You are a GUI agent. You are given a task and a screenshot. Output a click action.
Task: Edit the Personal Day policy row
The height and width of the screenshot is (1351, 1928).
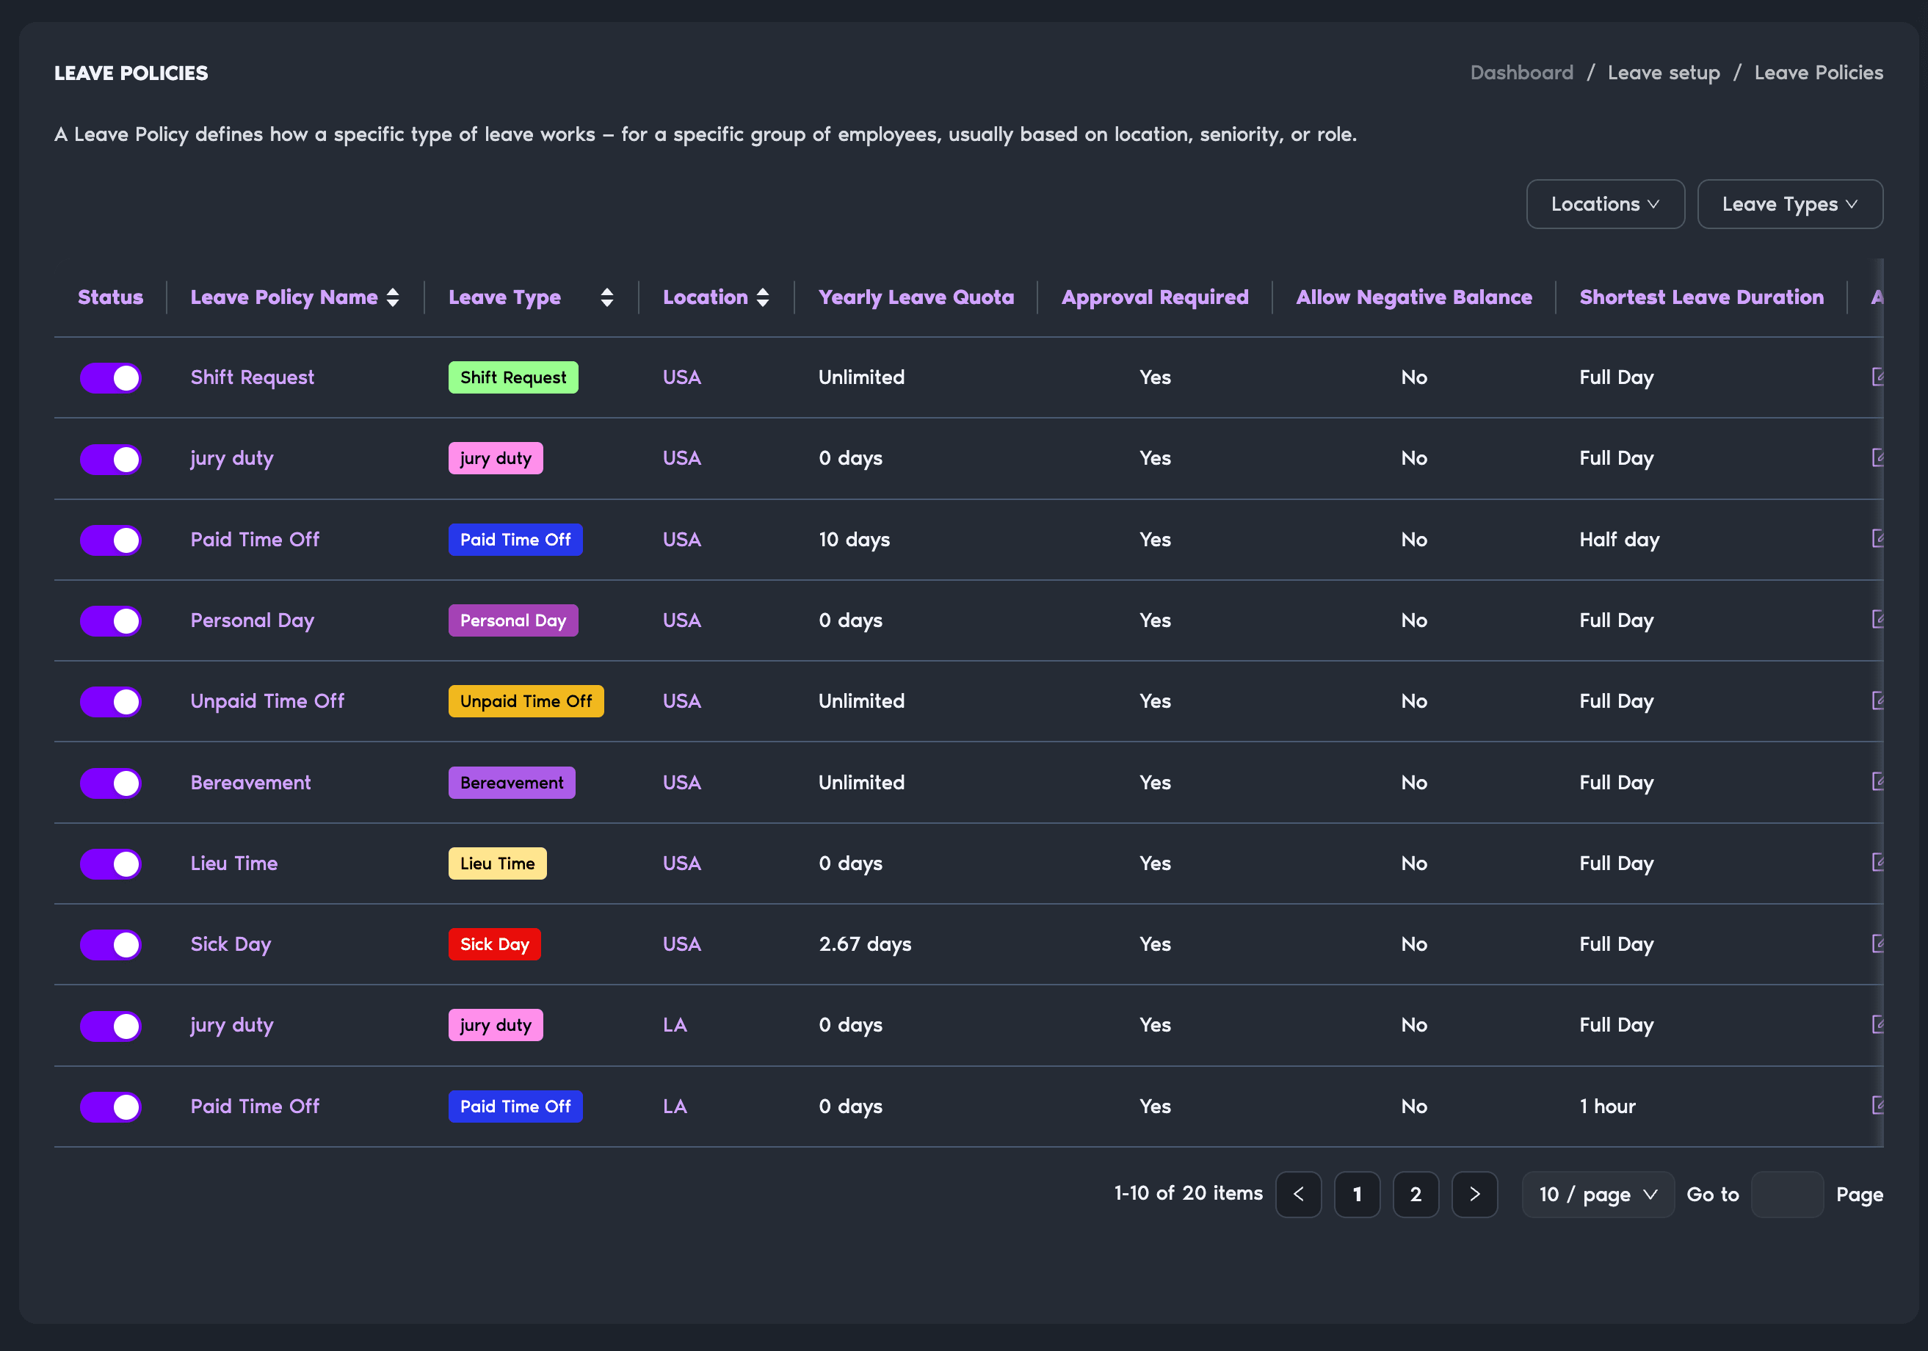[x=1877, y=620]
